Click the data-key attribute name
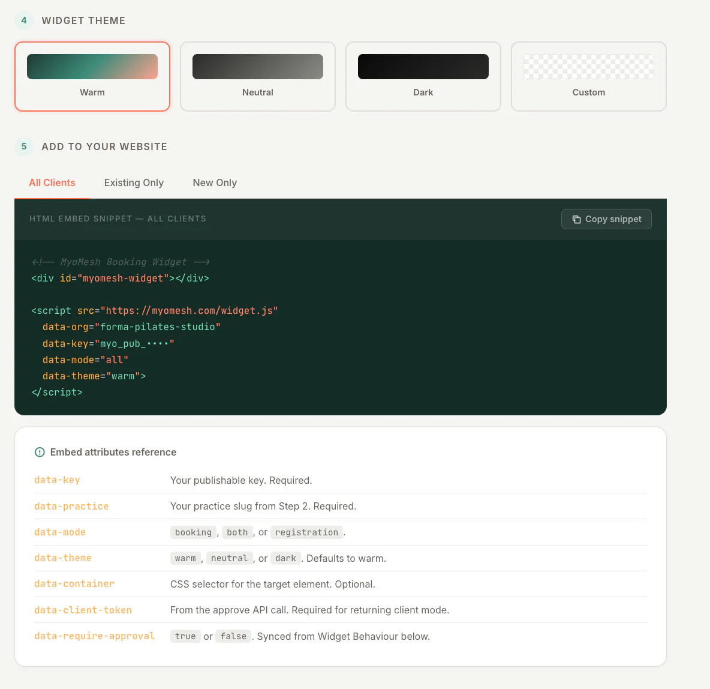Image resolution: width=710 pixels, height=689 pixels. coord(57,480)
